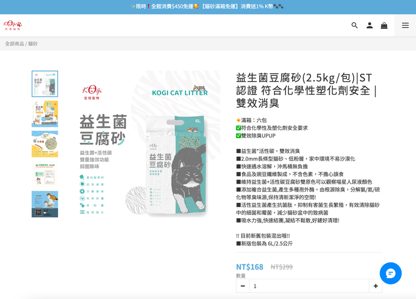416x299 pixels.
Task: Click the notice 目前新舊包裝混出哦
Action: [x=263, y=236]
